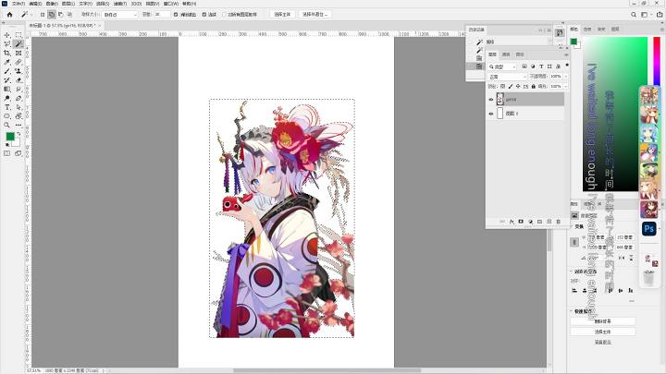Toggle anti-alias checkbox in options bar

[176, 15]
